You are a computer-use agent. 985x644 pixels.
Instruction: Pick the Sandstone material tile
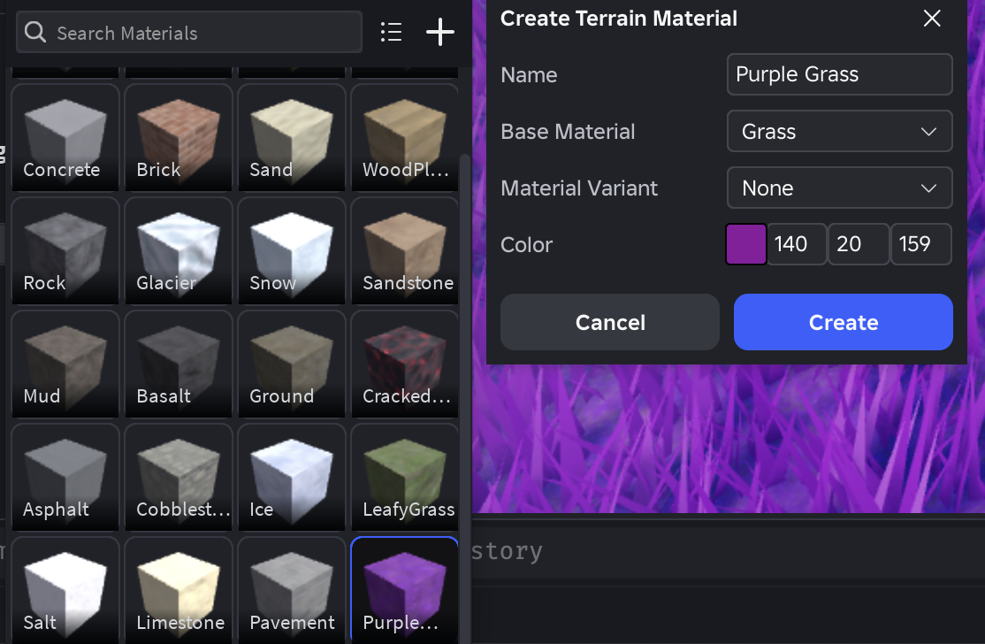[x=405, y=250]
